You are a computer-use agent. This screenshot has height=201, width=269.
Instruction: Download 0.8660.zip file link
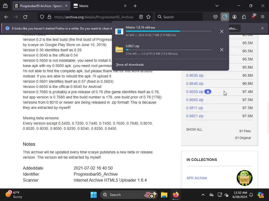pyautogui.click(x=195, y=100)
